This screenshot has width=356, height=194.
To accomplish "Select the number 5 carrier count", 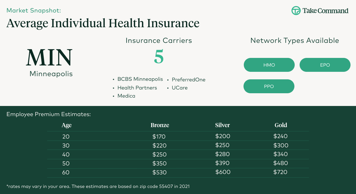I will tap(159, 56).
